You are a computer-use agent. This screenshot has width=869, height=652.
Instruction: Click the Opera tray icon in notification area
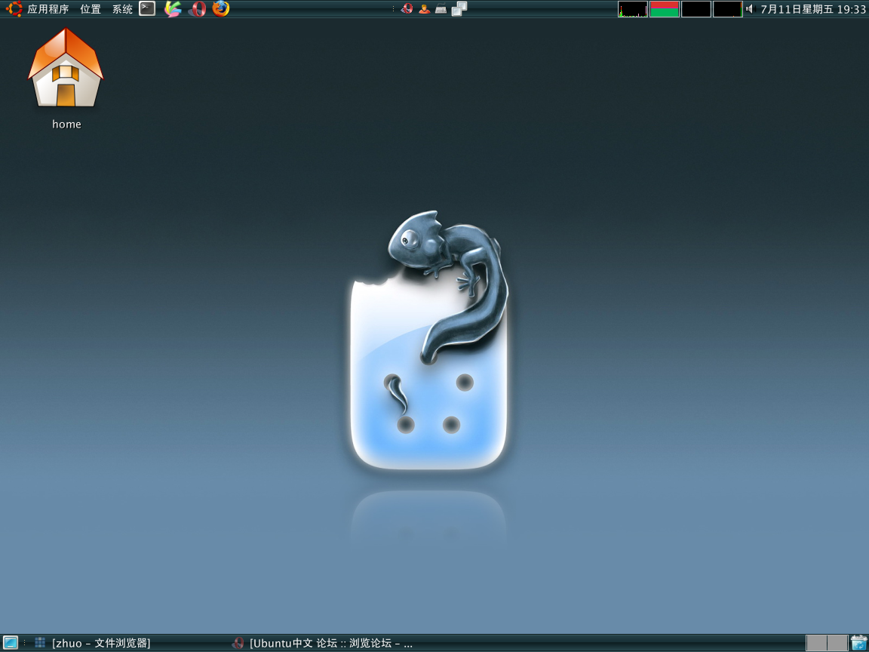[x=407, y=8]
